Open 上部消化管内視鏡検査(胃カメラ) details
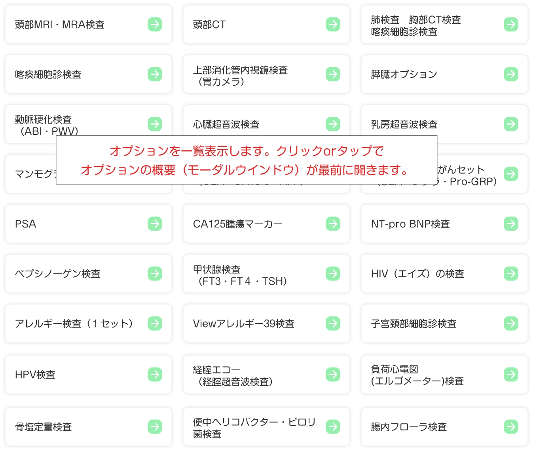The image size is (533, 451). (266, 74)
